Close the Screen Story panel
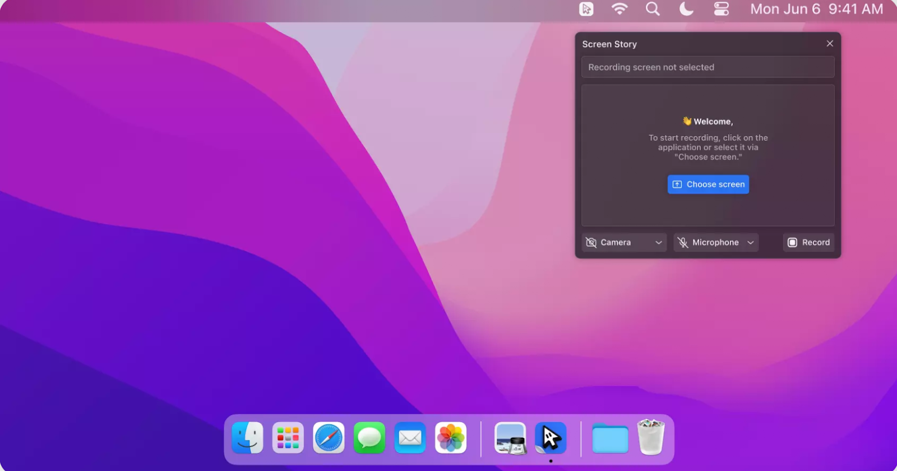Image resolution: width=897 pixels, height=471 pixels. pyautogui.click(x=830, y=44)
